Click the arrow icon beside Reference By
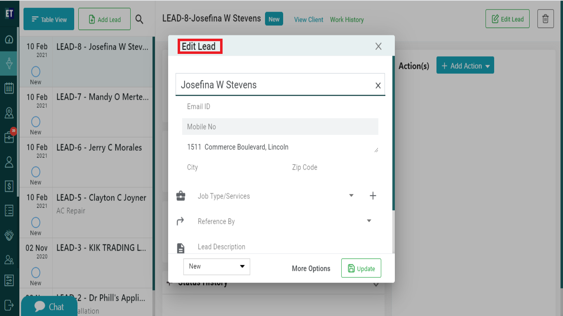563x316 pixels. point(180,221)
